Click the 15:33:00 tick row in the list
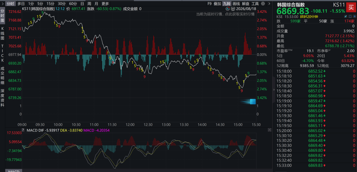The width and height of the screenshot is (357, 172). pos(316,165)
